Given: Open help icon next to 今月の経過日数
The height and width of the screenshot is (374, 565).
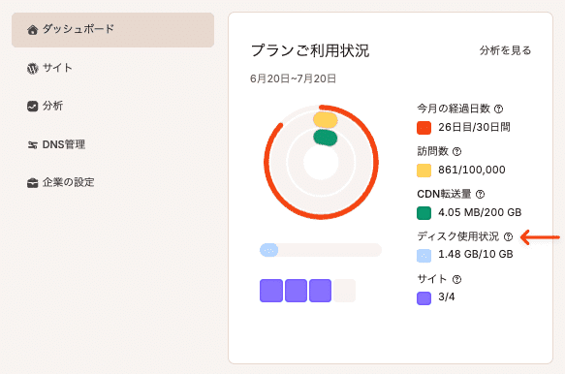Looking at the screenshot, I should pos(499,109).
